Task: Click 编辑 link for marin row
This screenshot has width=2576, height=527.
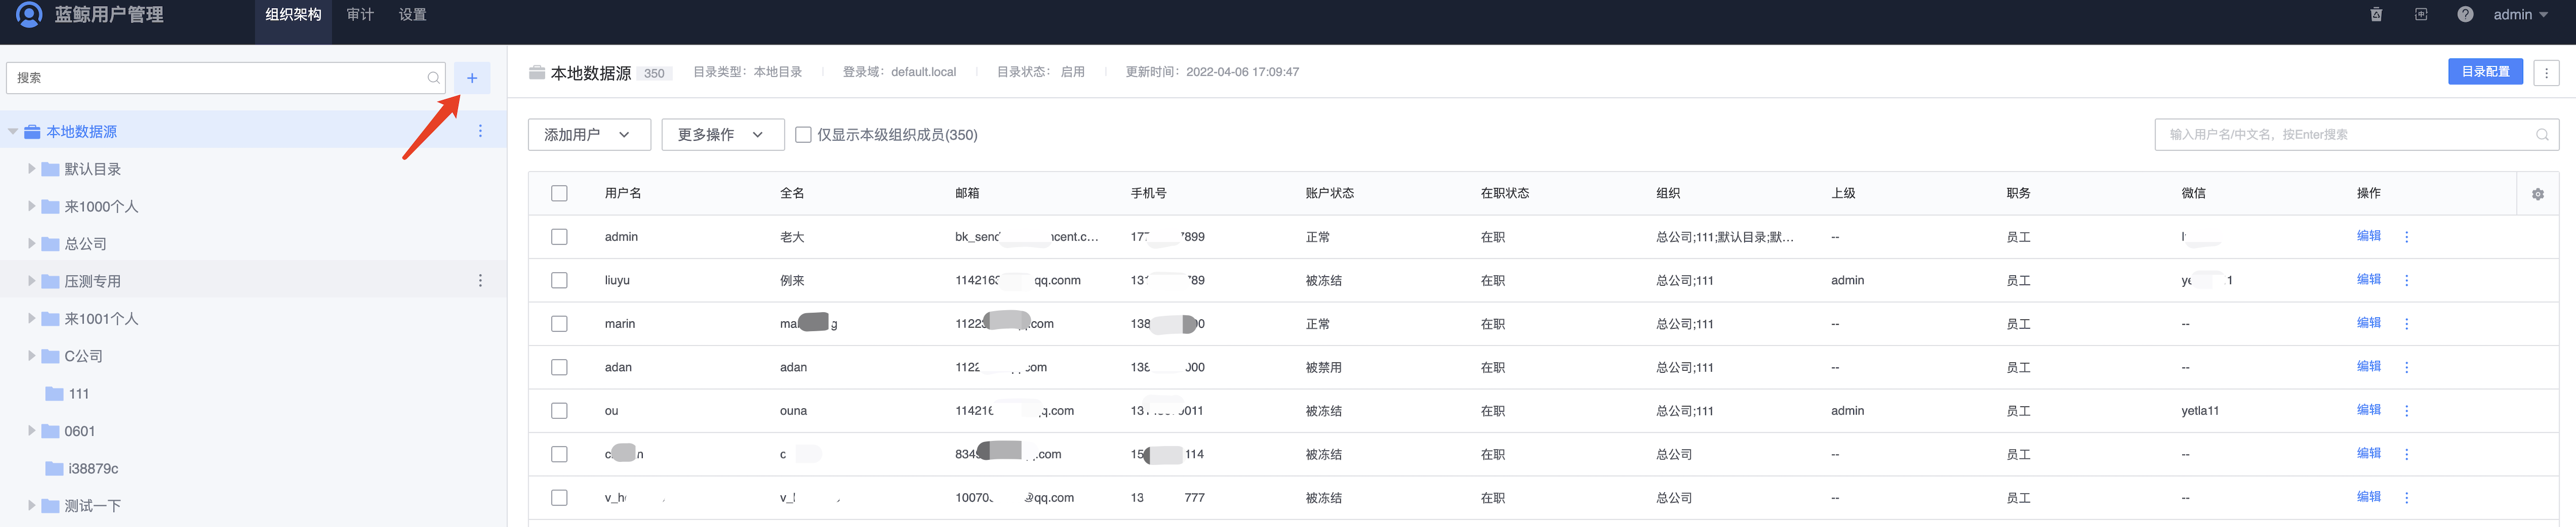Action: click(2368, 323)
